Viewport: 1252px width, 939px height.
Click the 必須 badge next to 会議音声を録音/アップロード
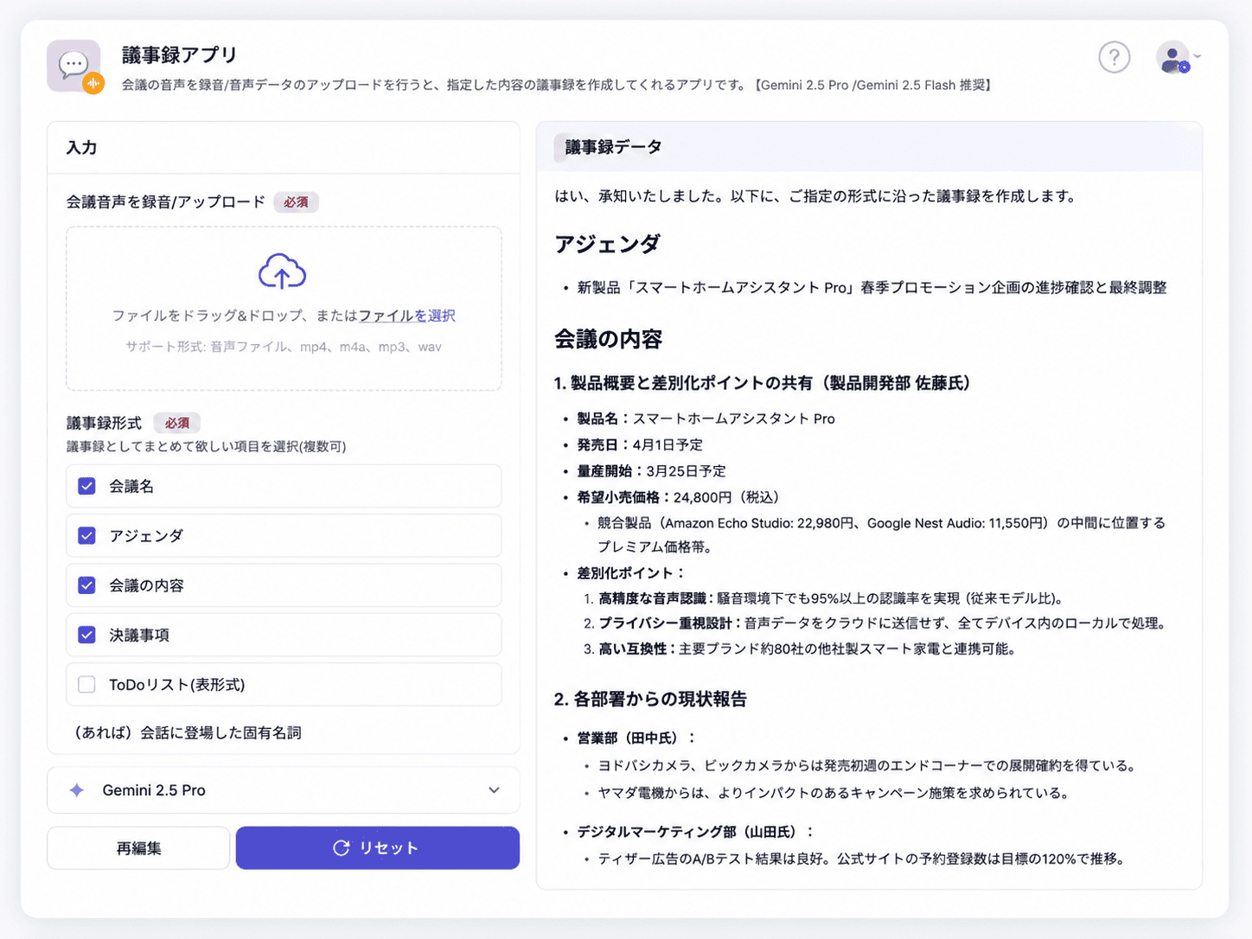click(x=297, y=202)
